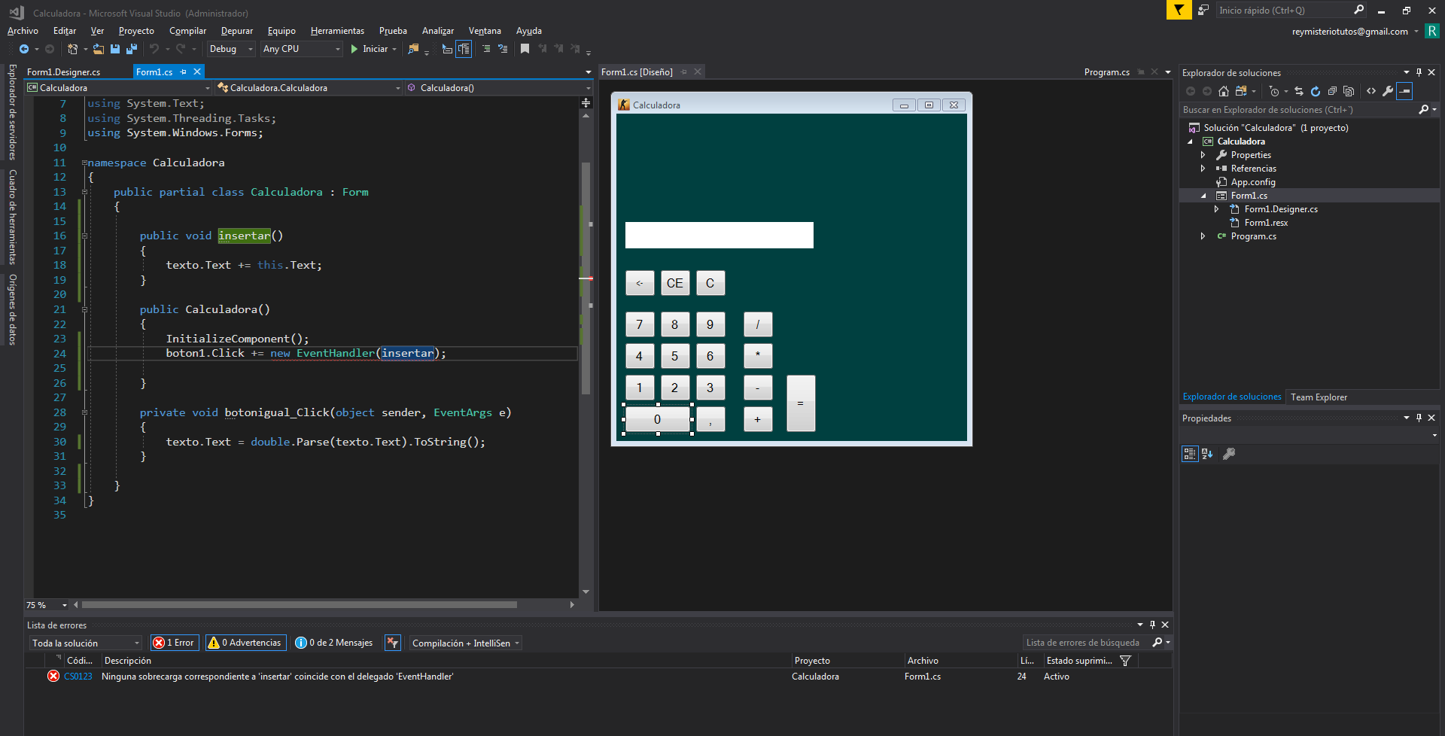This screenshot has width=1445, height=736.
Task: Toggle the 1 Error filter
Action: tap(175, 643)
